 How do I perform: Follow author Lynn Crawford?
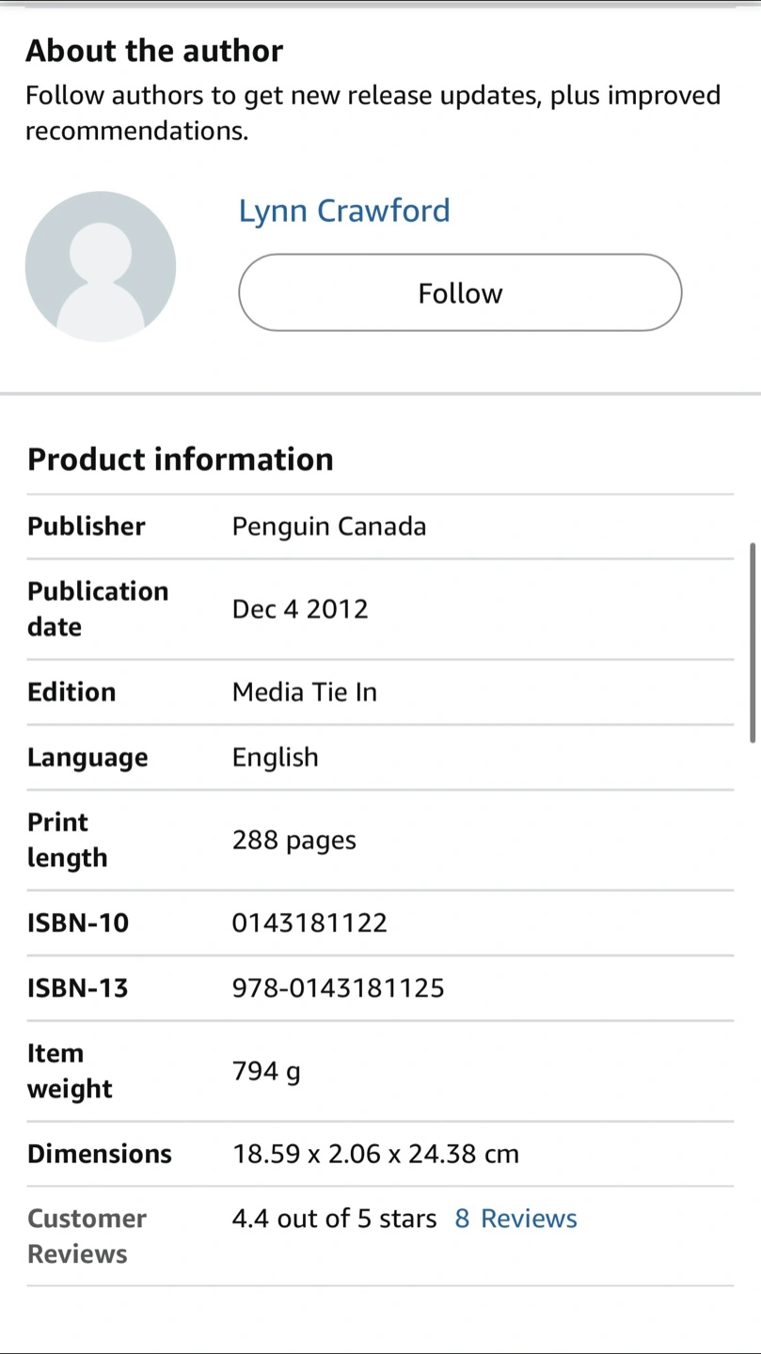pos(460,292)
